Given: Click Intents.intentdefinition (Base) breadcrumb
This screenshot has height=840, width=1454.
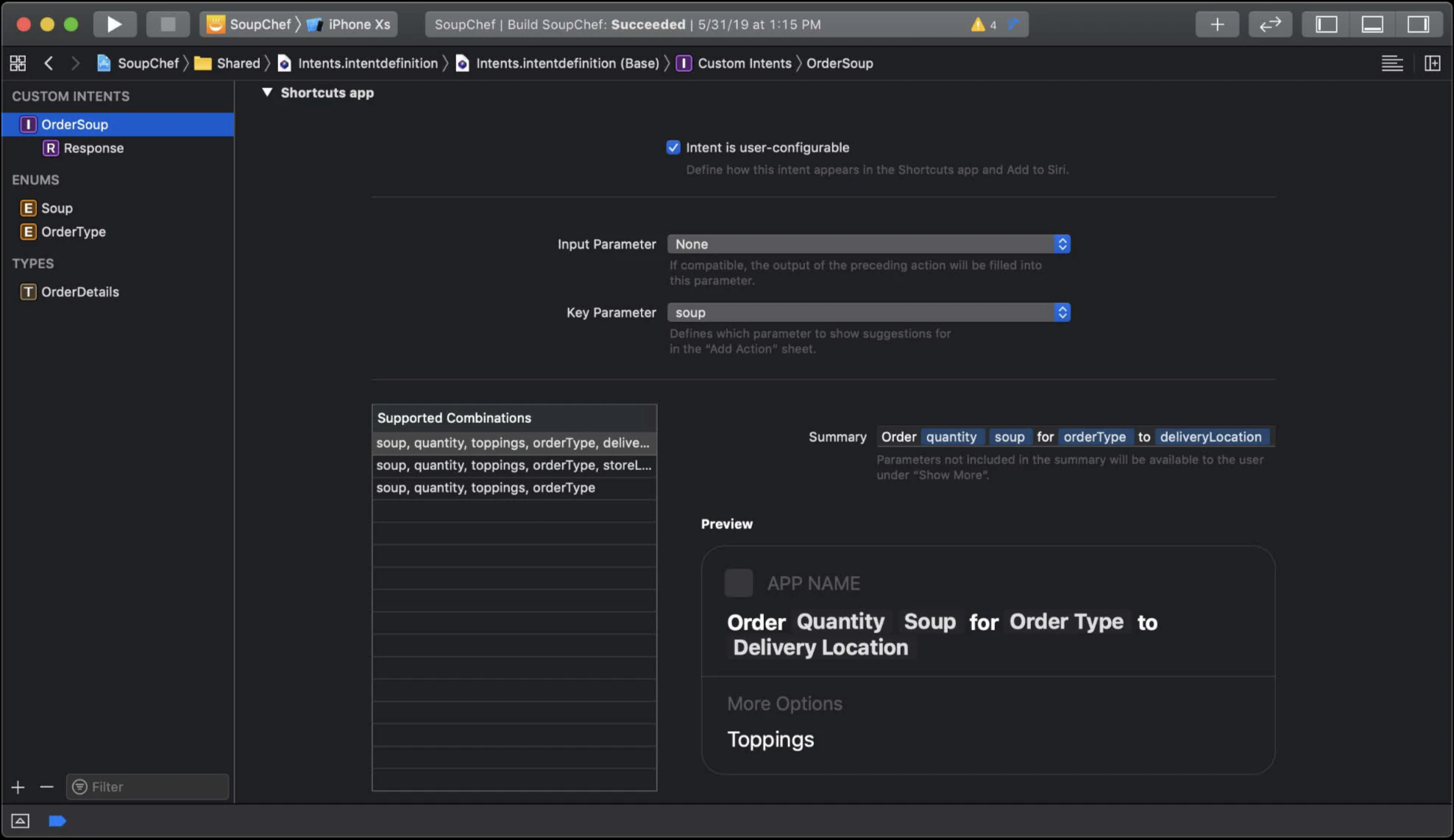Looking at the screenshot, I should point(557,63).
